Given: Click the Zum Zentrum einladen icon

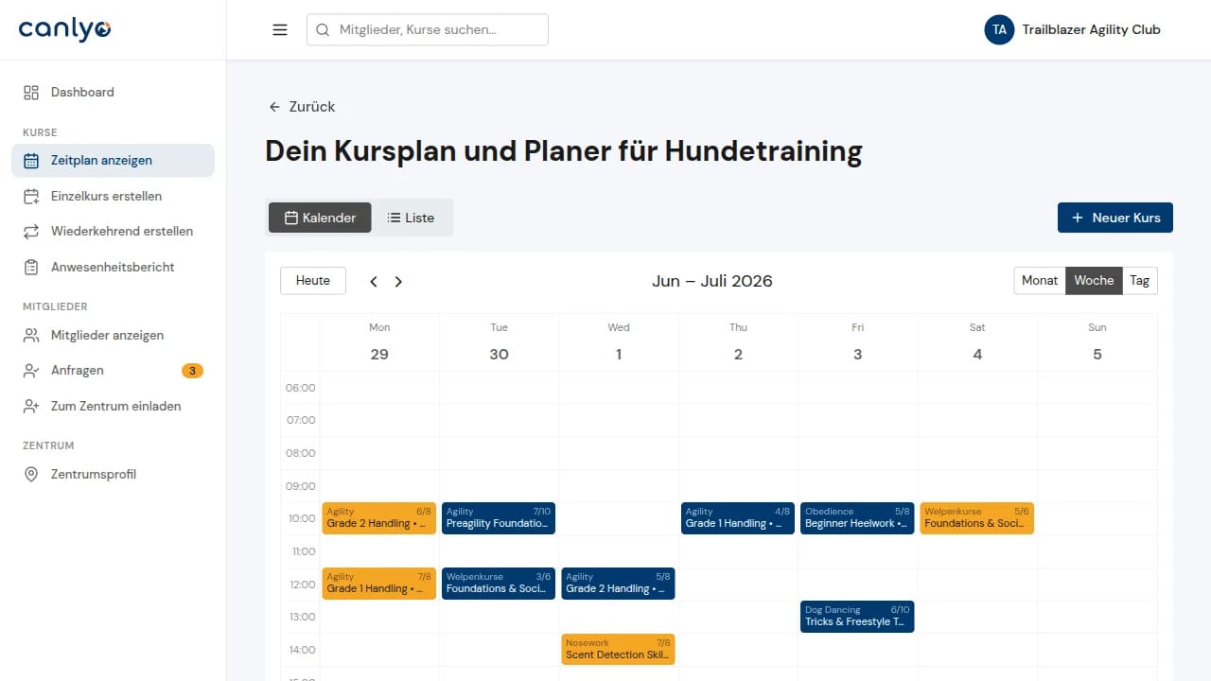Looking at the screenshot, I should [x=31, y=406].
